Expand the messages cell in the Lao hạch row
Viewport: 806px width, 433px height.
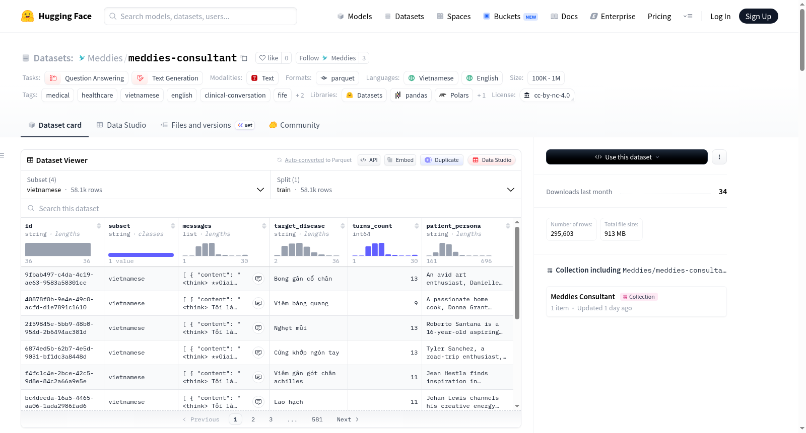(258, 402)
